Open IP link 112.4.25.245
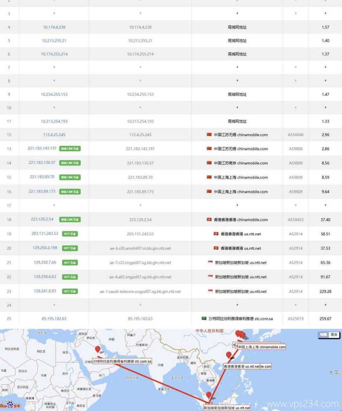Screen dimensions: 342x411 tap(54, 135)
